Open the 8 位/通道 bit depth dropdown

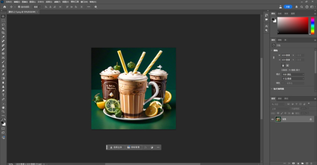coord(293,78)
